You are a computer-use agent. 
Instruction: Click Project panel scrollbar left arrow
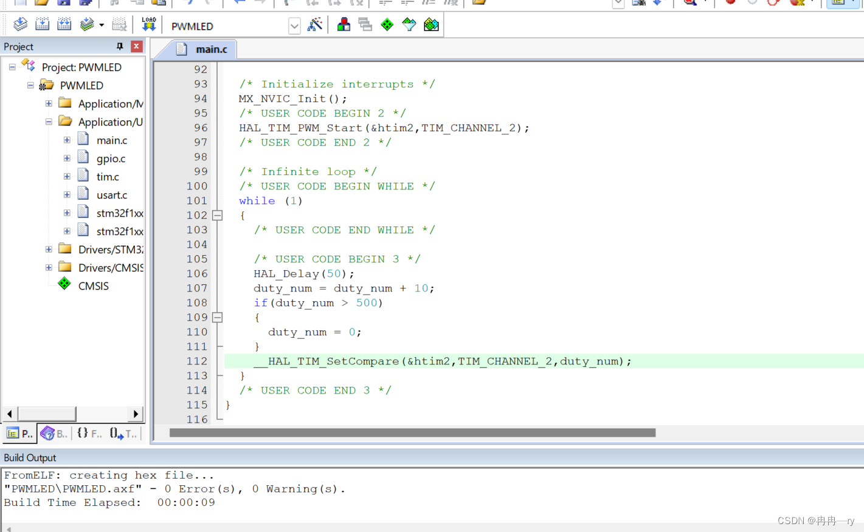pos(9,414)
